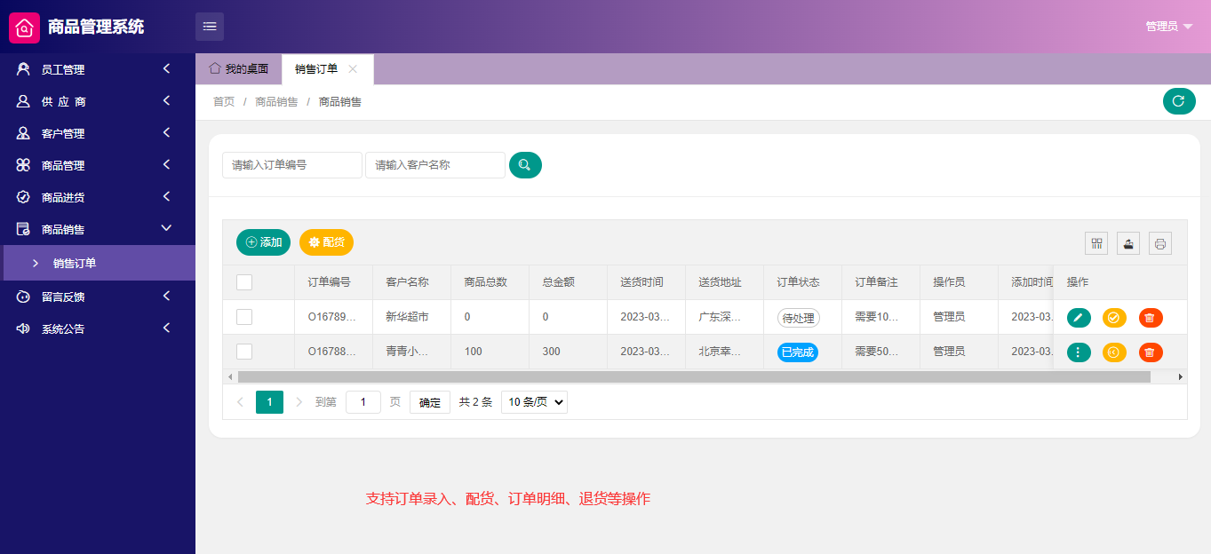
Task: Focus the 请输入订单编号 input field
Action: [x=292, y=165]
